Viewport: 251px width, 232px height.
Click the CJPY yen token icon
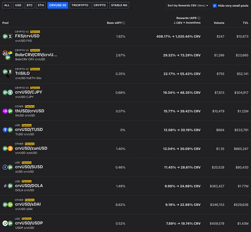pyautogui.click(x=10, y=92)
